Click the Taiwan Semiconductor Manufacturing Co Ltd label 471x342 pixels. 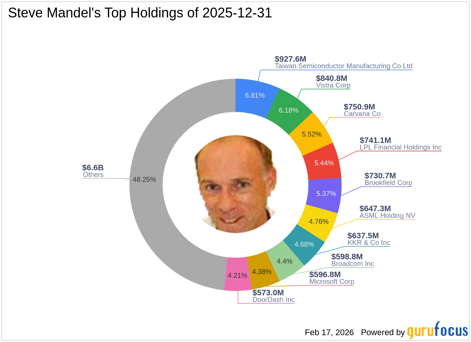coord(343,66)
